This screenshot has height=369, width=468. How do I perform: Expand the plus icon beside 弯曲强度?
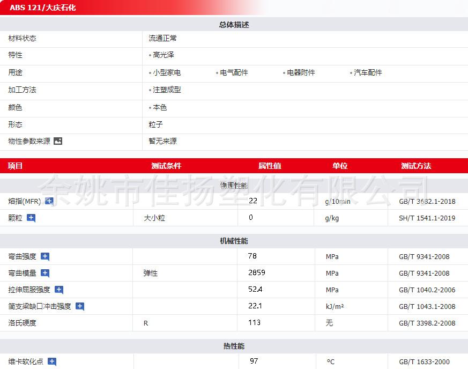pos(45,256)
